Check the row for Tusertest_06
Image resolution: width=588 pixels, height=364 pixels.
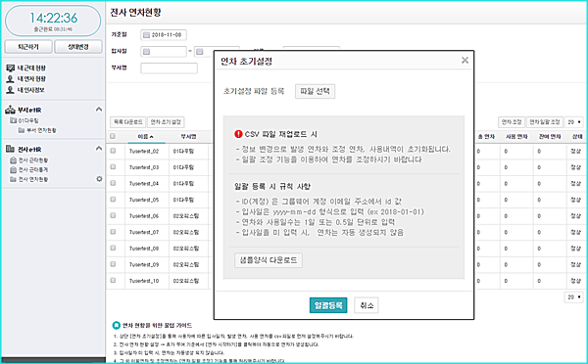point(113,215)
